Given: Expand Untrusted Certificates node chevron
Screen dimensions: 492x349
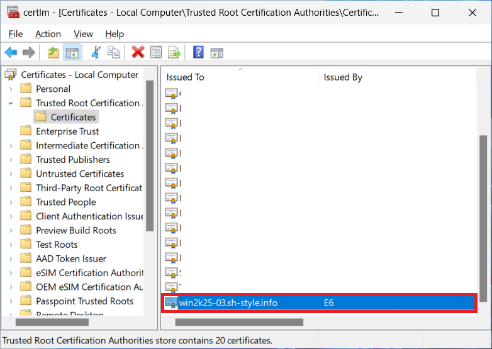Looking at the screenshot, I should 11,174.
